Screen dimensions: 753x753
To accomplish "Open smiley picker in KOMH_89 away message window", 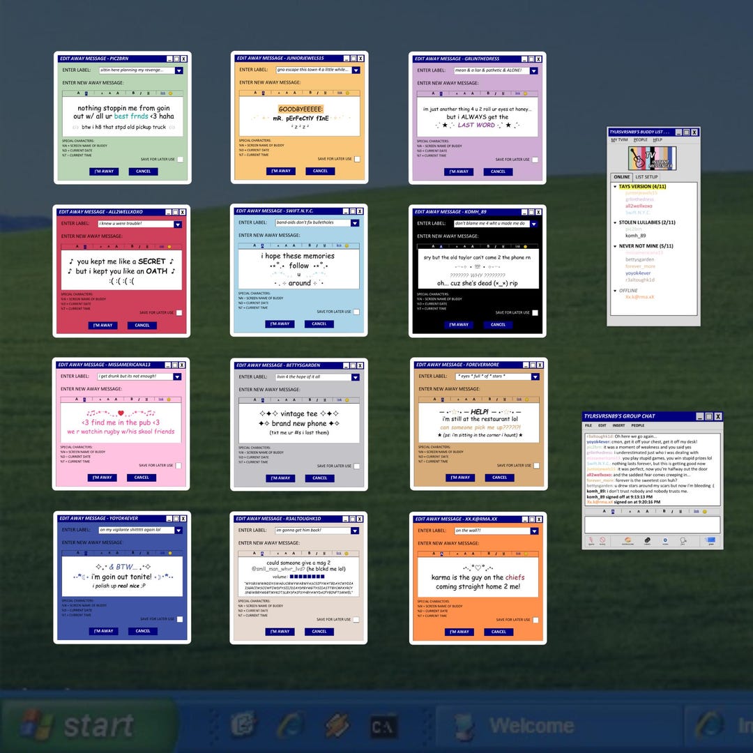I will tap(525, 246).
